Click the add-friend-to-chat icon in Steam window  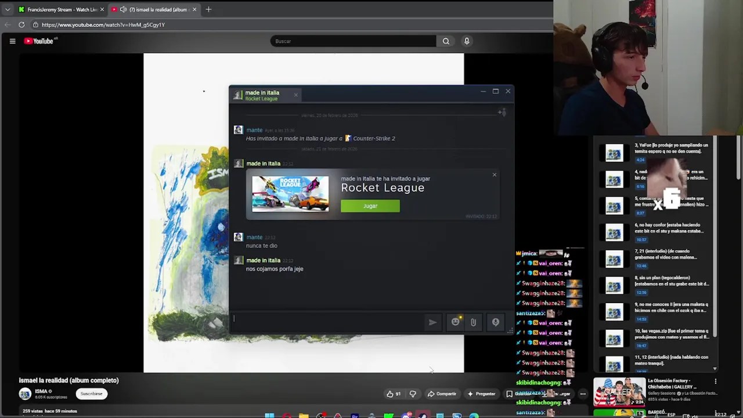pyautogui.click(x=502, y=112)
